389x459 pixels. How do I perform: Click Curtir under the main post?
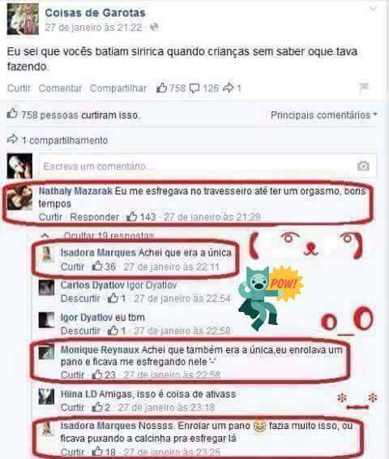(x=19, y=88)
